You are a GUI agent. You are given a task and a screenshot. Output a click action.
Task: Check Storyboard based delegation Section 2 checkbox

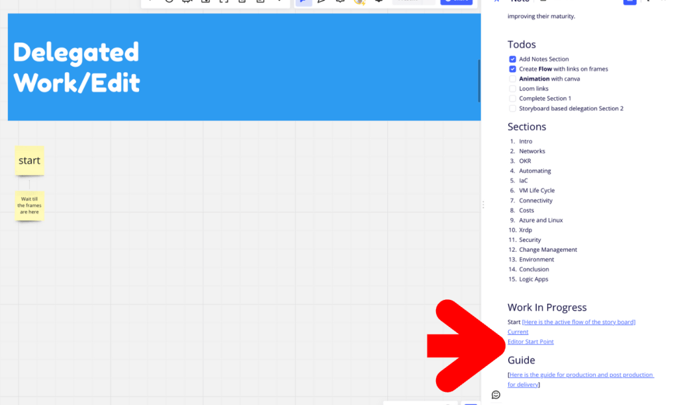tap(512, 108)
